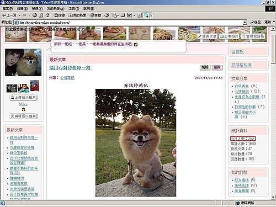Image resolution: width=276 pixels, height=207 pixels.
Task: Click the 上傳個人相片 button
Action: coord(23,98)
